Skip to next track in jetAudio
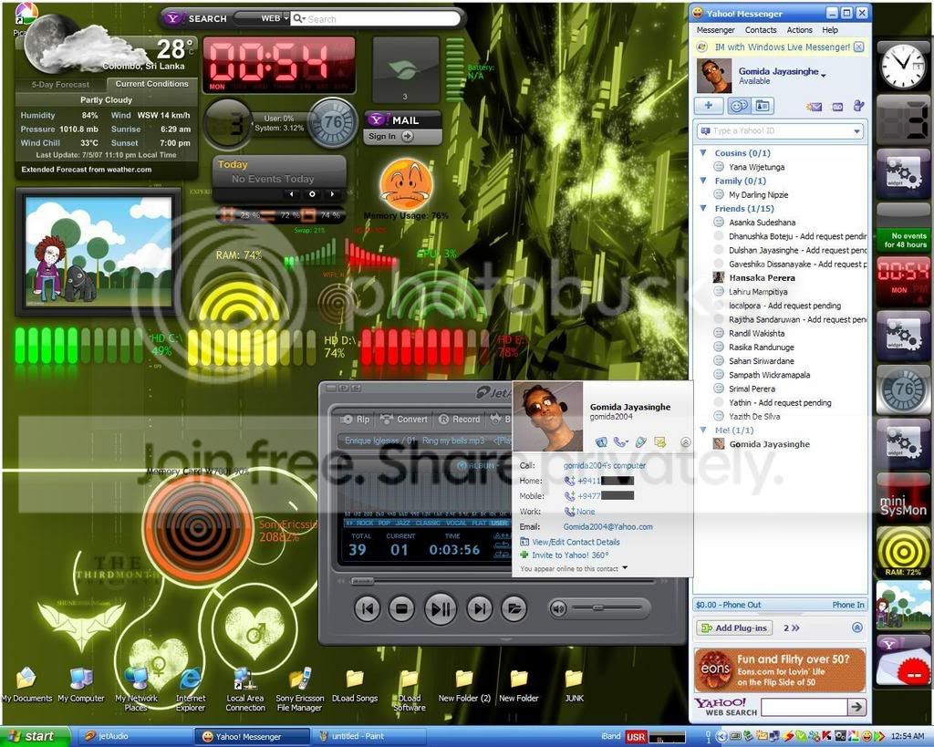 (x=480, y=608)
